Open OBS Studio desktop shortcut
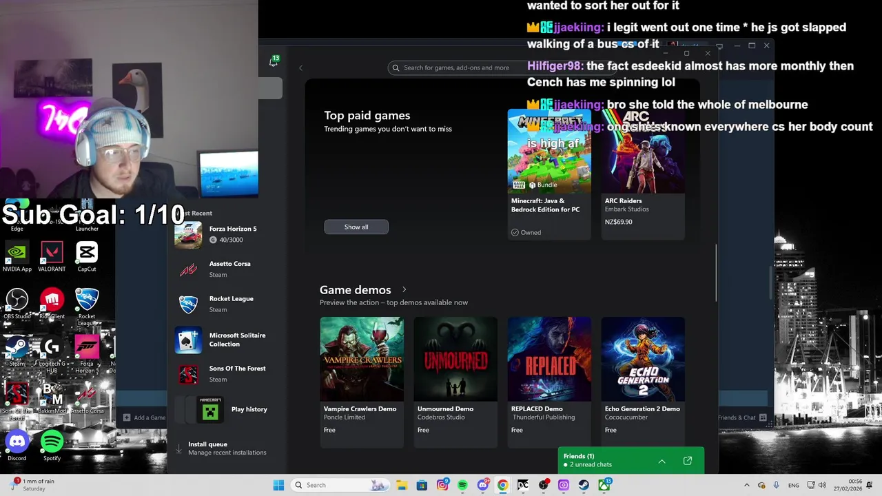Viewport: 882px width, 496px height. [x=17, y=304]
